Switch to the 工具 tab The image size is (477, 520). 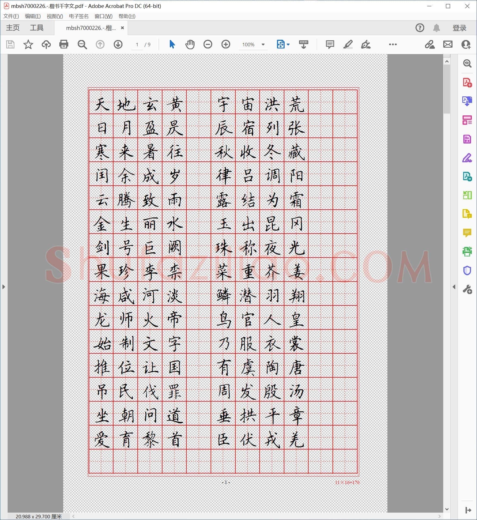37,28
